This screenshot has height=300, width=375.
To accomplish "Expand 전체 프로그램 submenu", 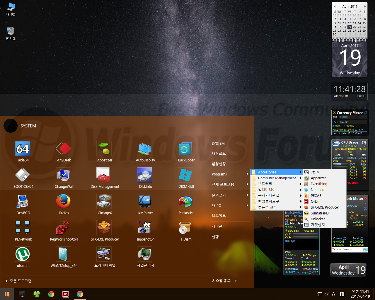I will 230,184.
